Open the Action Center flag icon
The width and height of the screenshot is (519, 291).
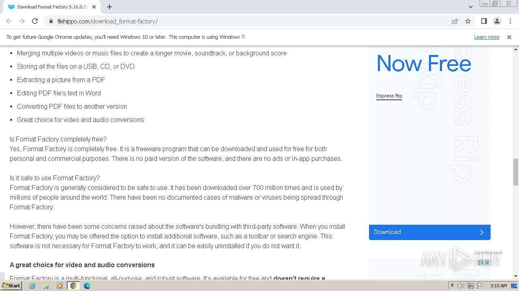(480, 286)
